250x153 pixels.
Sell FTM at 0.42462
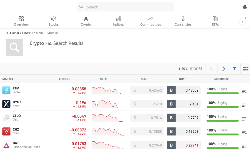click(x=147, y=90)
